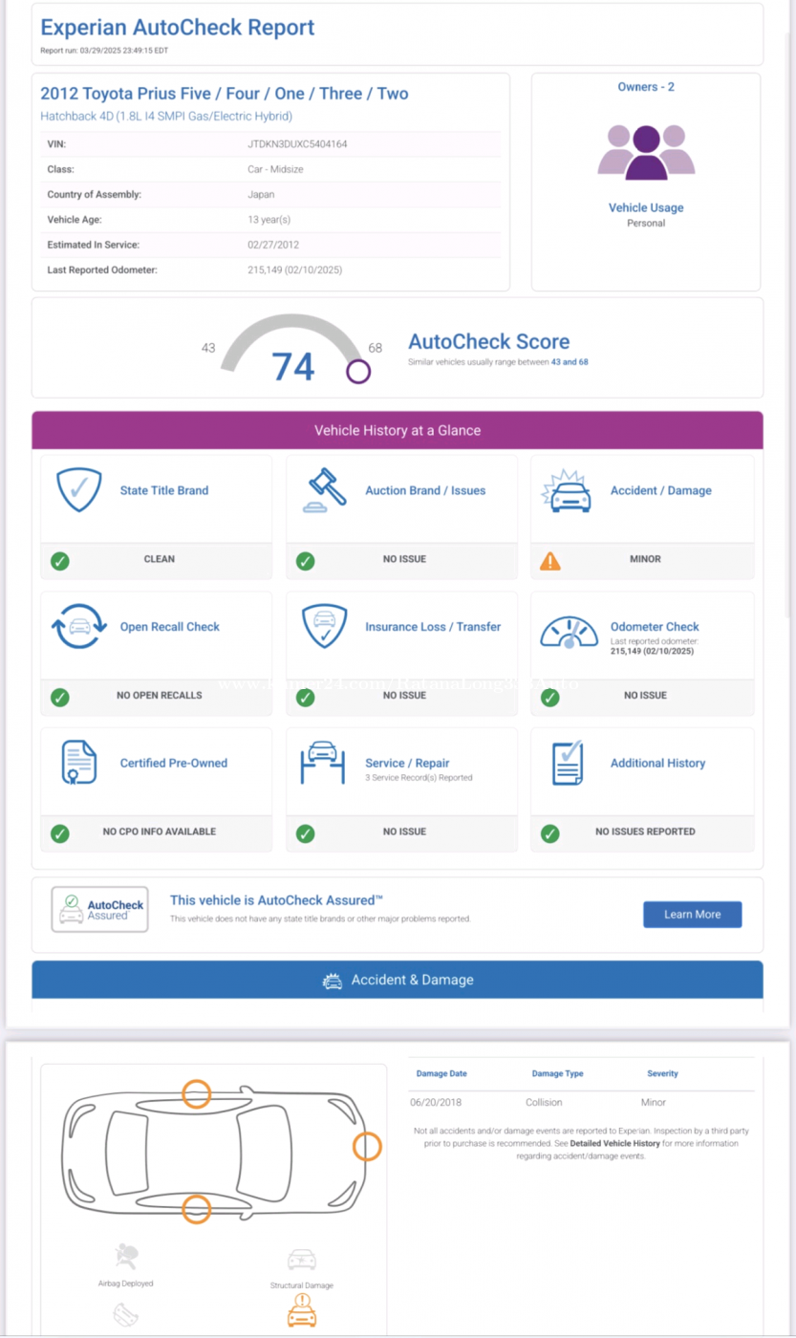
Task: Click the bottom damage marker on car diagram
Action: click(x=197, y=1209)
